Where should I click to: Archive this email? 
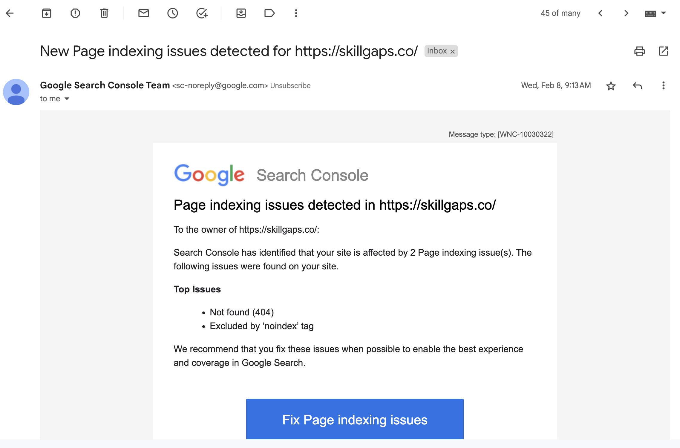point(47,13)
